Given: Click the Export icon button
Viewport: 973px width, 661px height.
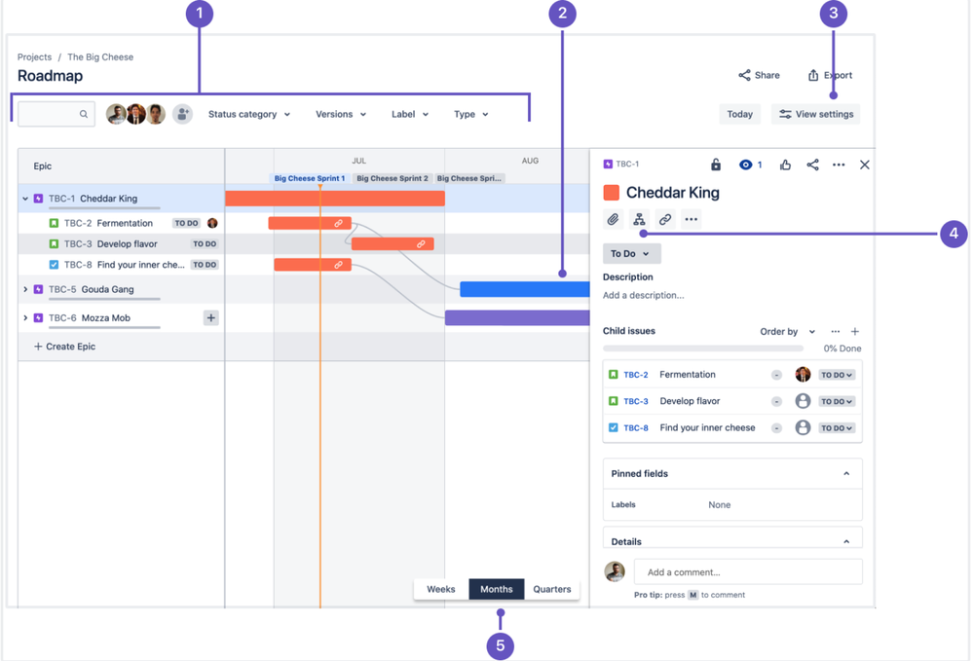Looking at the screenshot, I should (x=830, y=75).
